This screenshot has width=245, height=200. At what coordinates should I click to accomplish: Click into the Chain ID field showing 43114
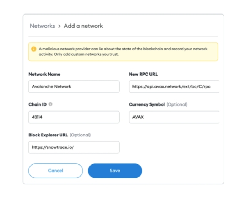[x=74, y=117]
